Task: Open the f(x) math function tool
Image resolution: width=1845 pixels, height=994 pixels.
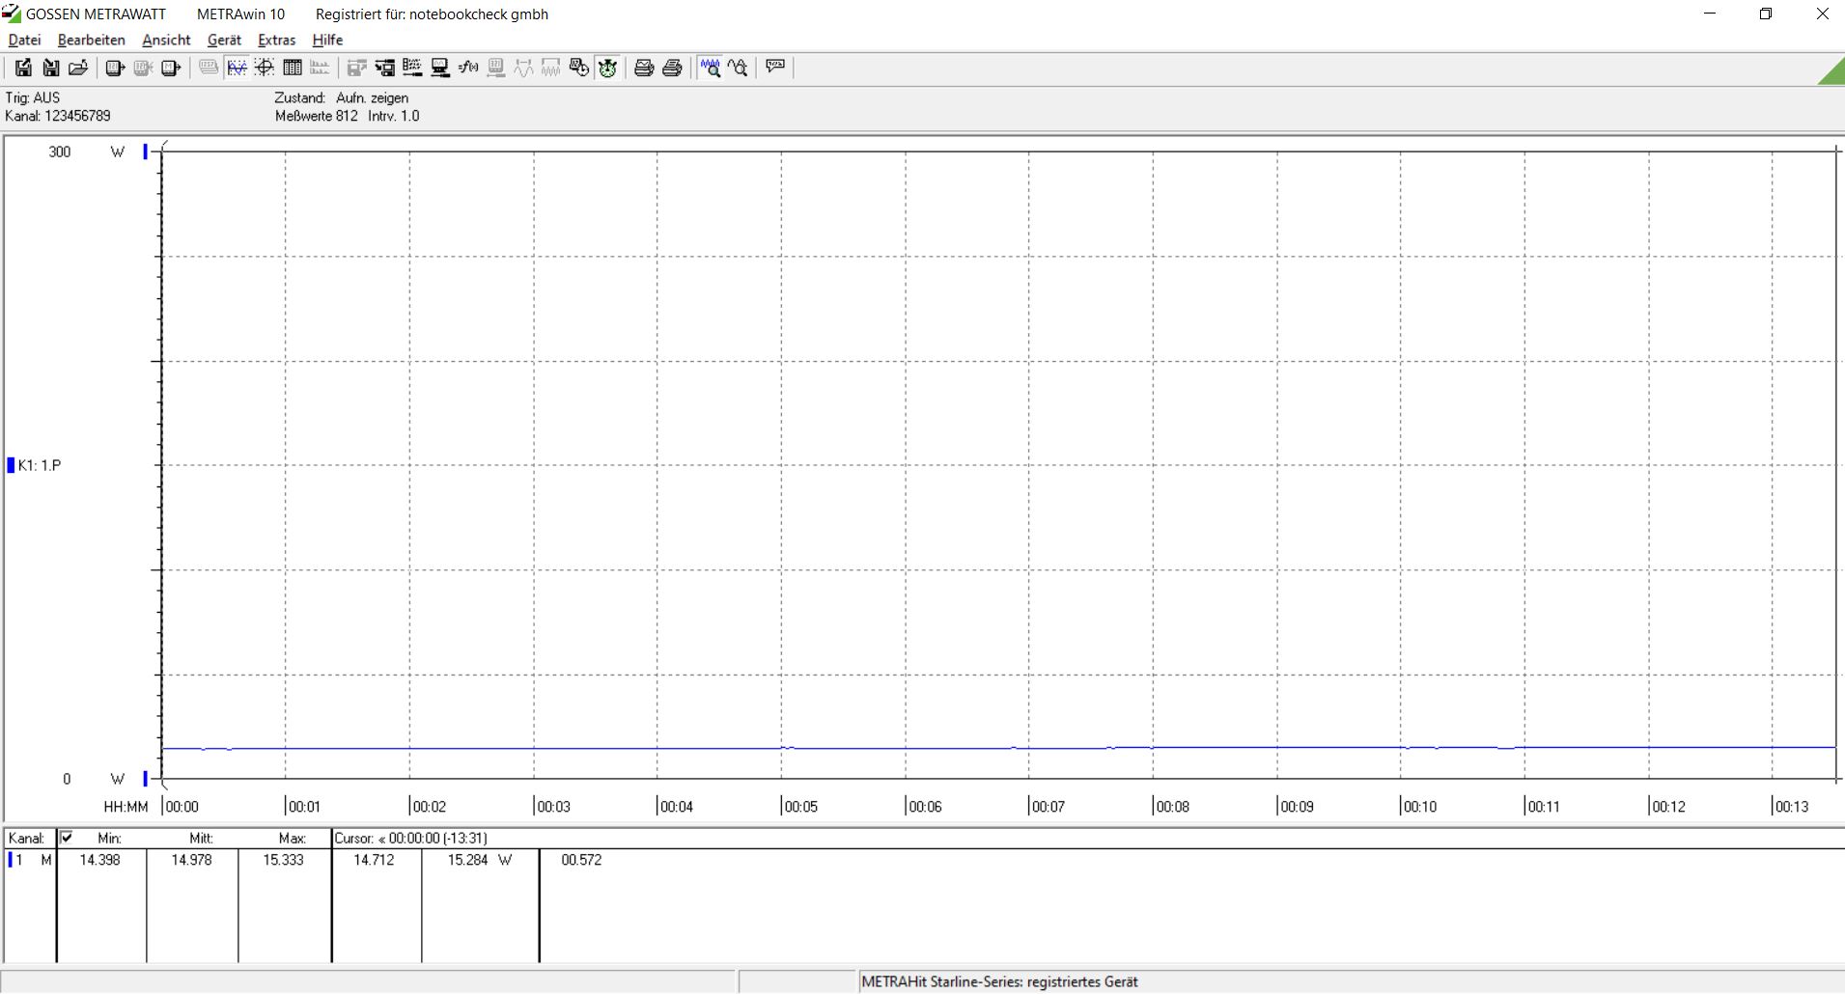Action: point(468,68)
